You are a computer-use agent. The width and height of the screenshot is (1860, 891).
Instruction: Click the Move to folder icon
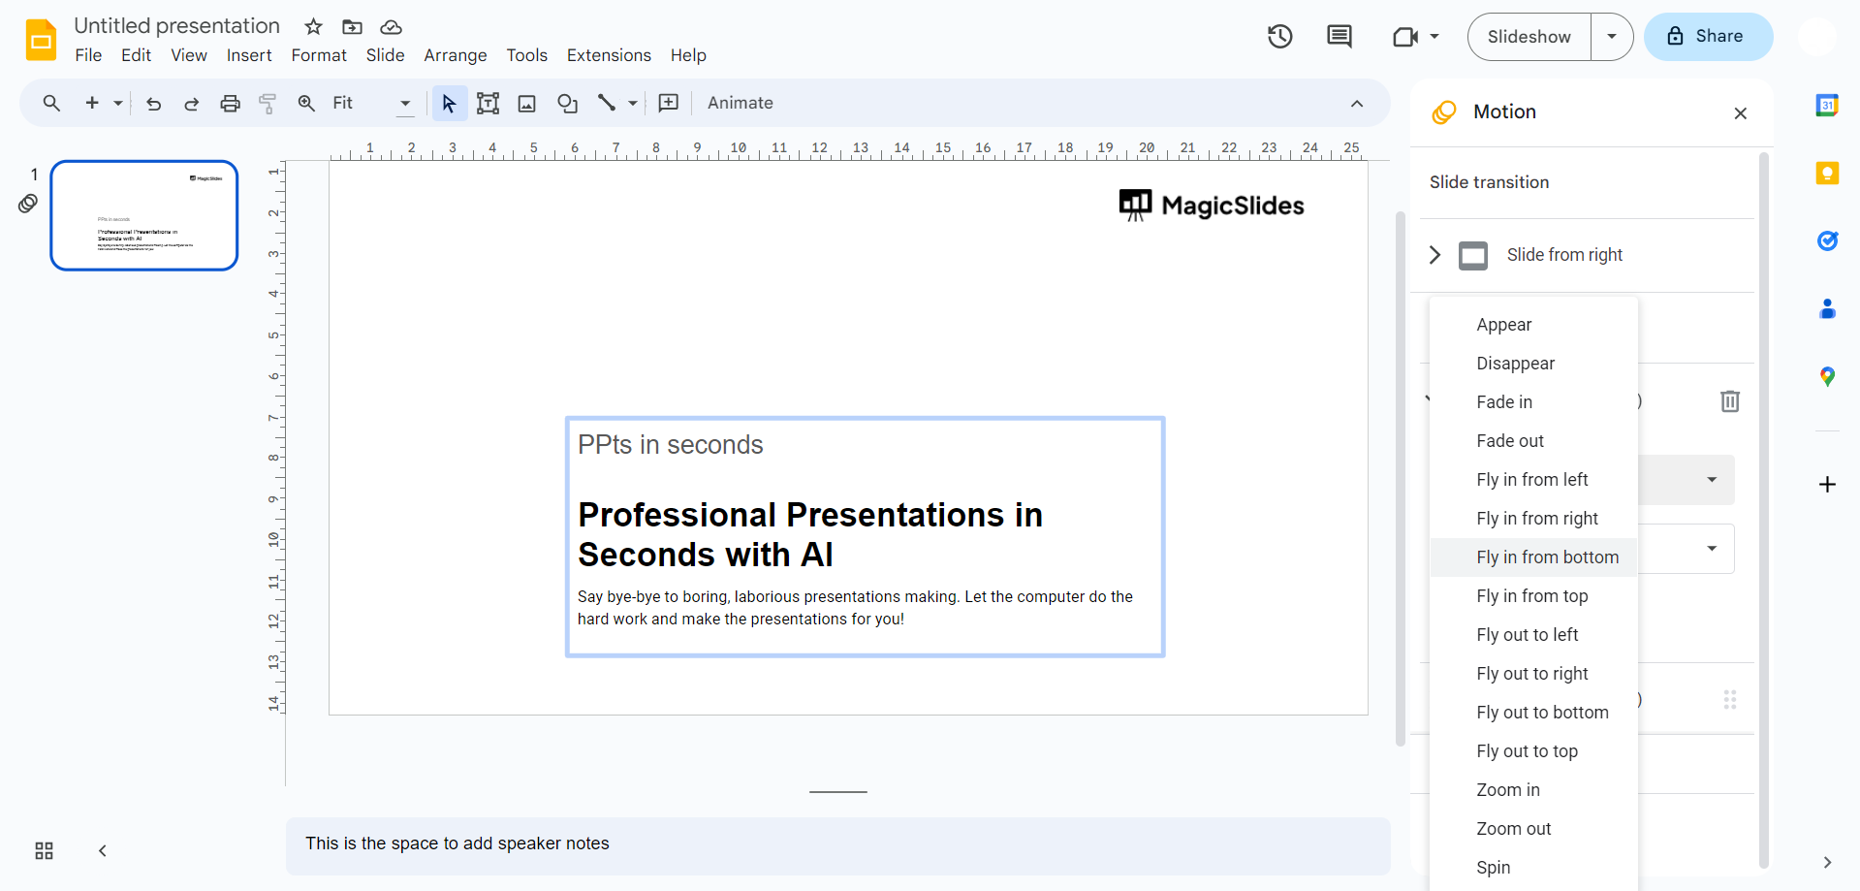click(353, 26)
